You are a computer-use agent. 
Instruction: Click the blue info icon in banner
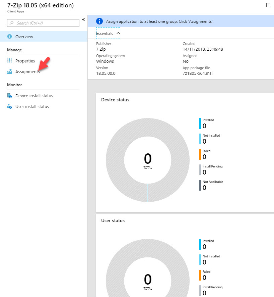[99, 21]
